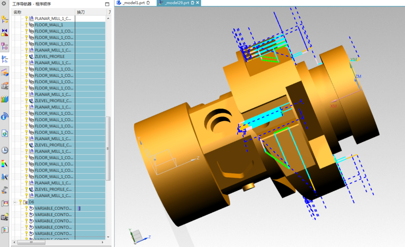Open the Assembly Navigator sidebar tab
This screenshot has width=405, height=247.
[5, 20]
